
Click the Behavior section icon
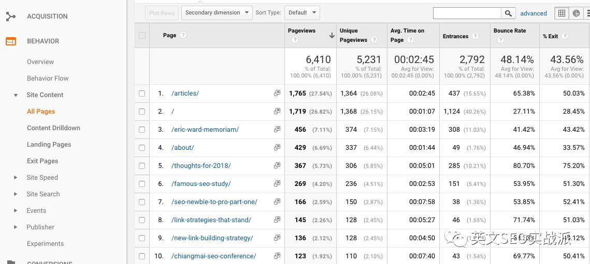[10, 41]
